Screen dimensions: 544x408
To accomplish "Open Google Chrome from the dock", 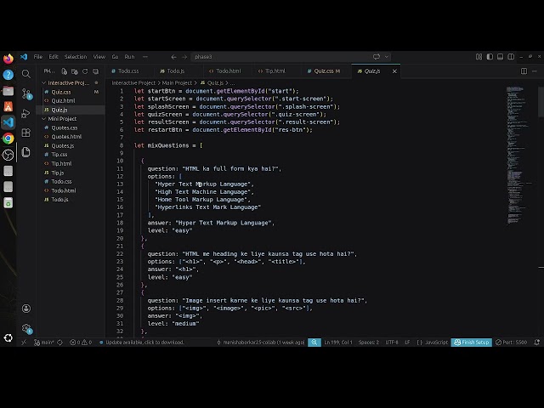I will 8,139.
